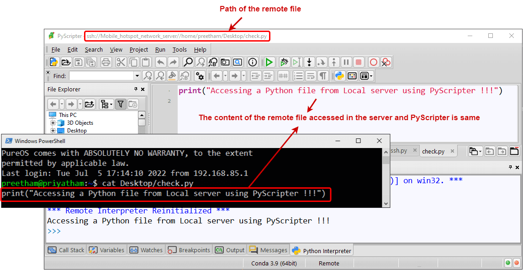Expand the Desktop node in File Explorer
This screenshot has height=270, width=523.
coord(53,130)
